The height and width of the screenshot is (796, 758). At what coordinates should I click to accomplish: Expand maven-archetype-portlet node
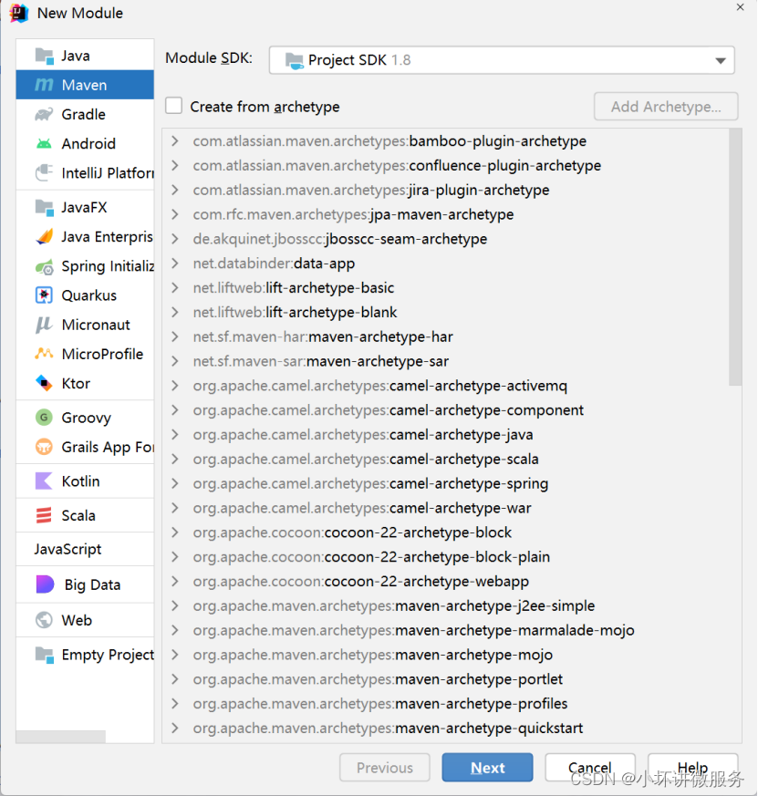click(175, 679)
